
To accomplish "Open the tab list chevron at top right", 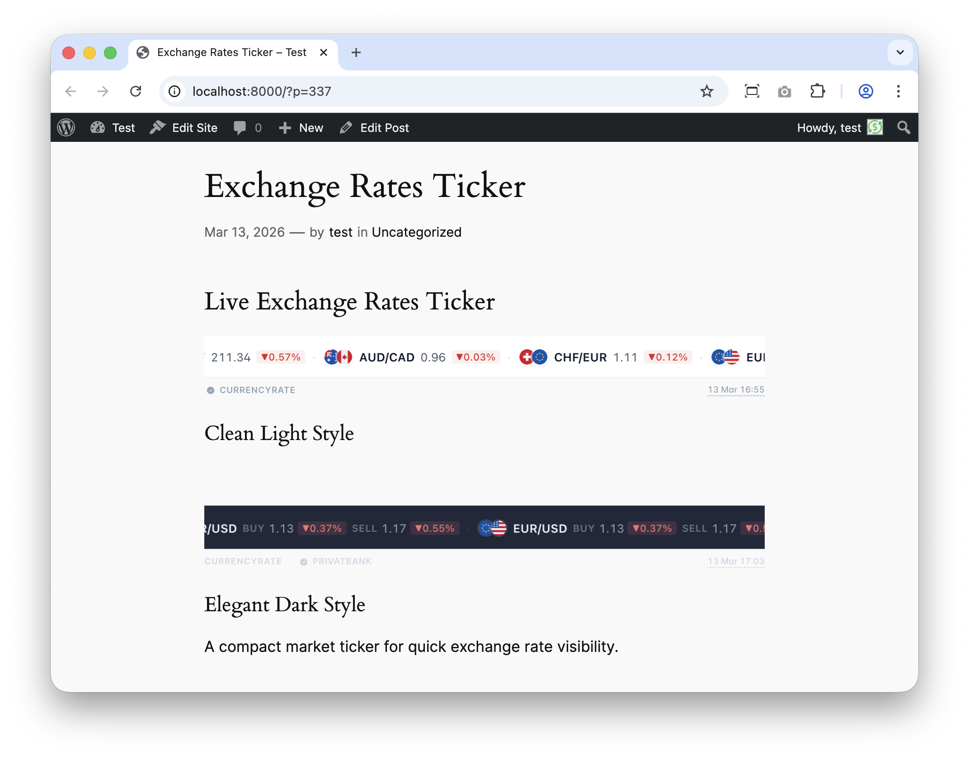I will point(900,52).
